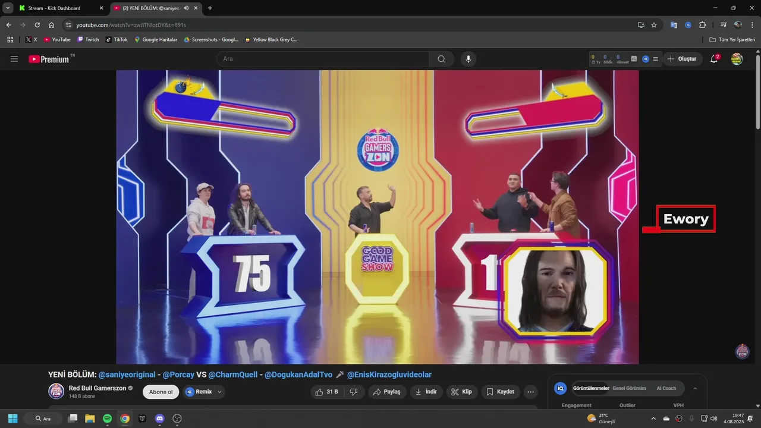Share the video with Paylaş
This screenshot has height=428, width=761.
tap(386, 392)
